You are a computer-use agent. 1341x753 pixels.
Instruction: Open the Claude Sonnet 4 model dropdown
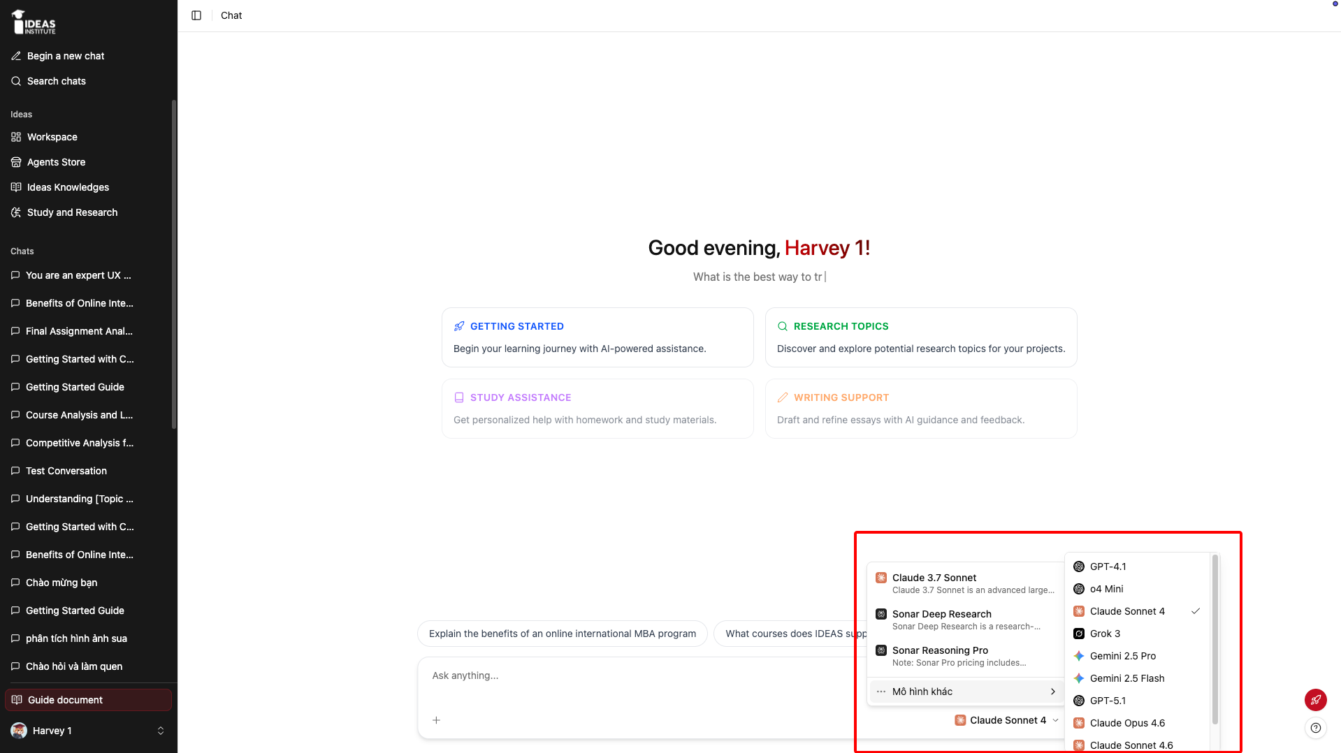[1007, 720]
